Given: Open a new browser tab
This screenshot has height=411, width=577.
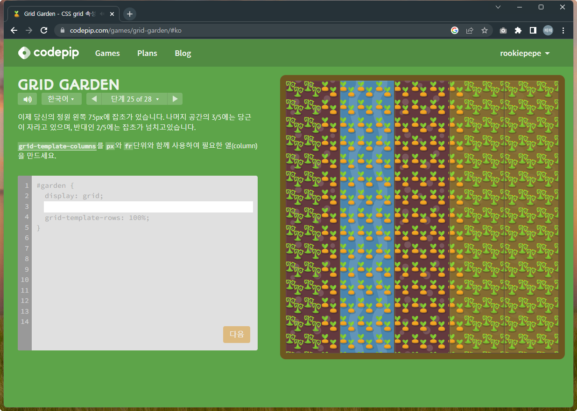Looking at the screenshot, I should coord(130,14).
